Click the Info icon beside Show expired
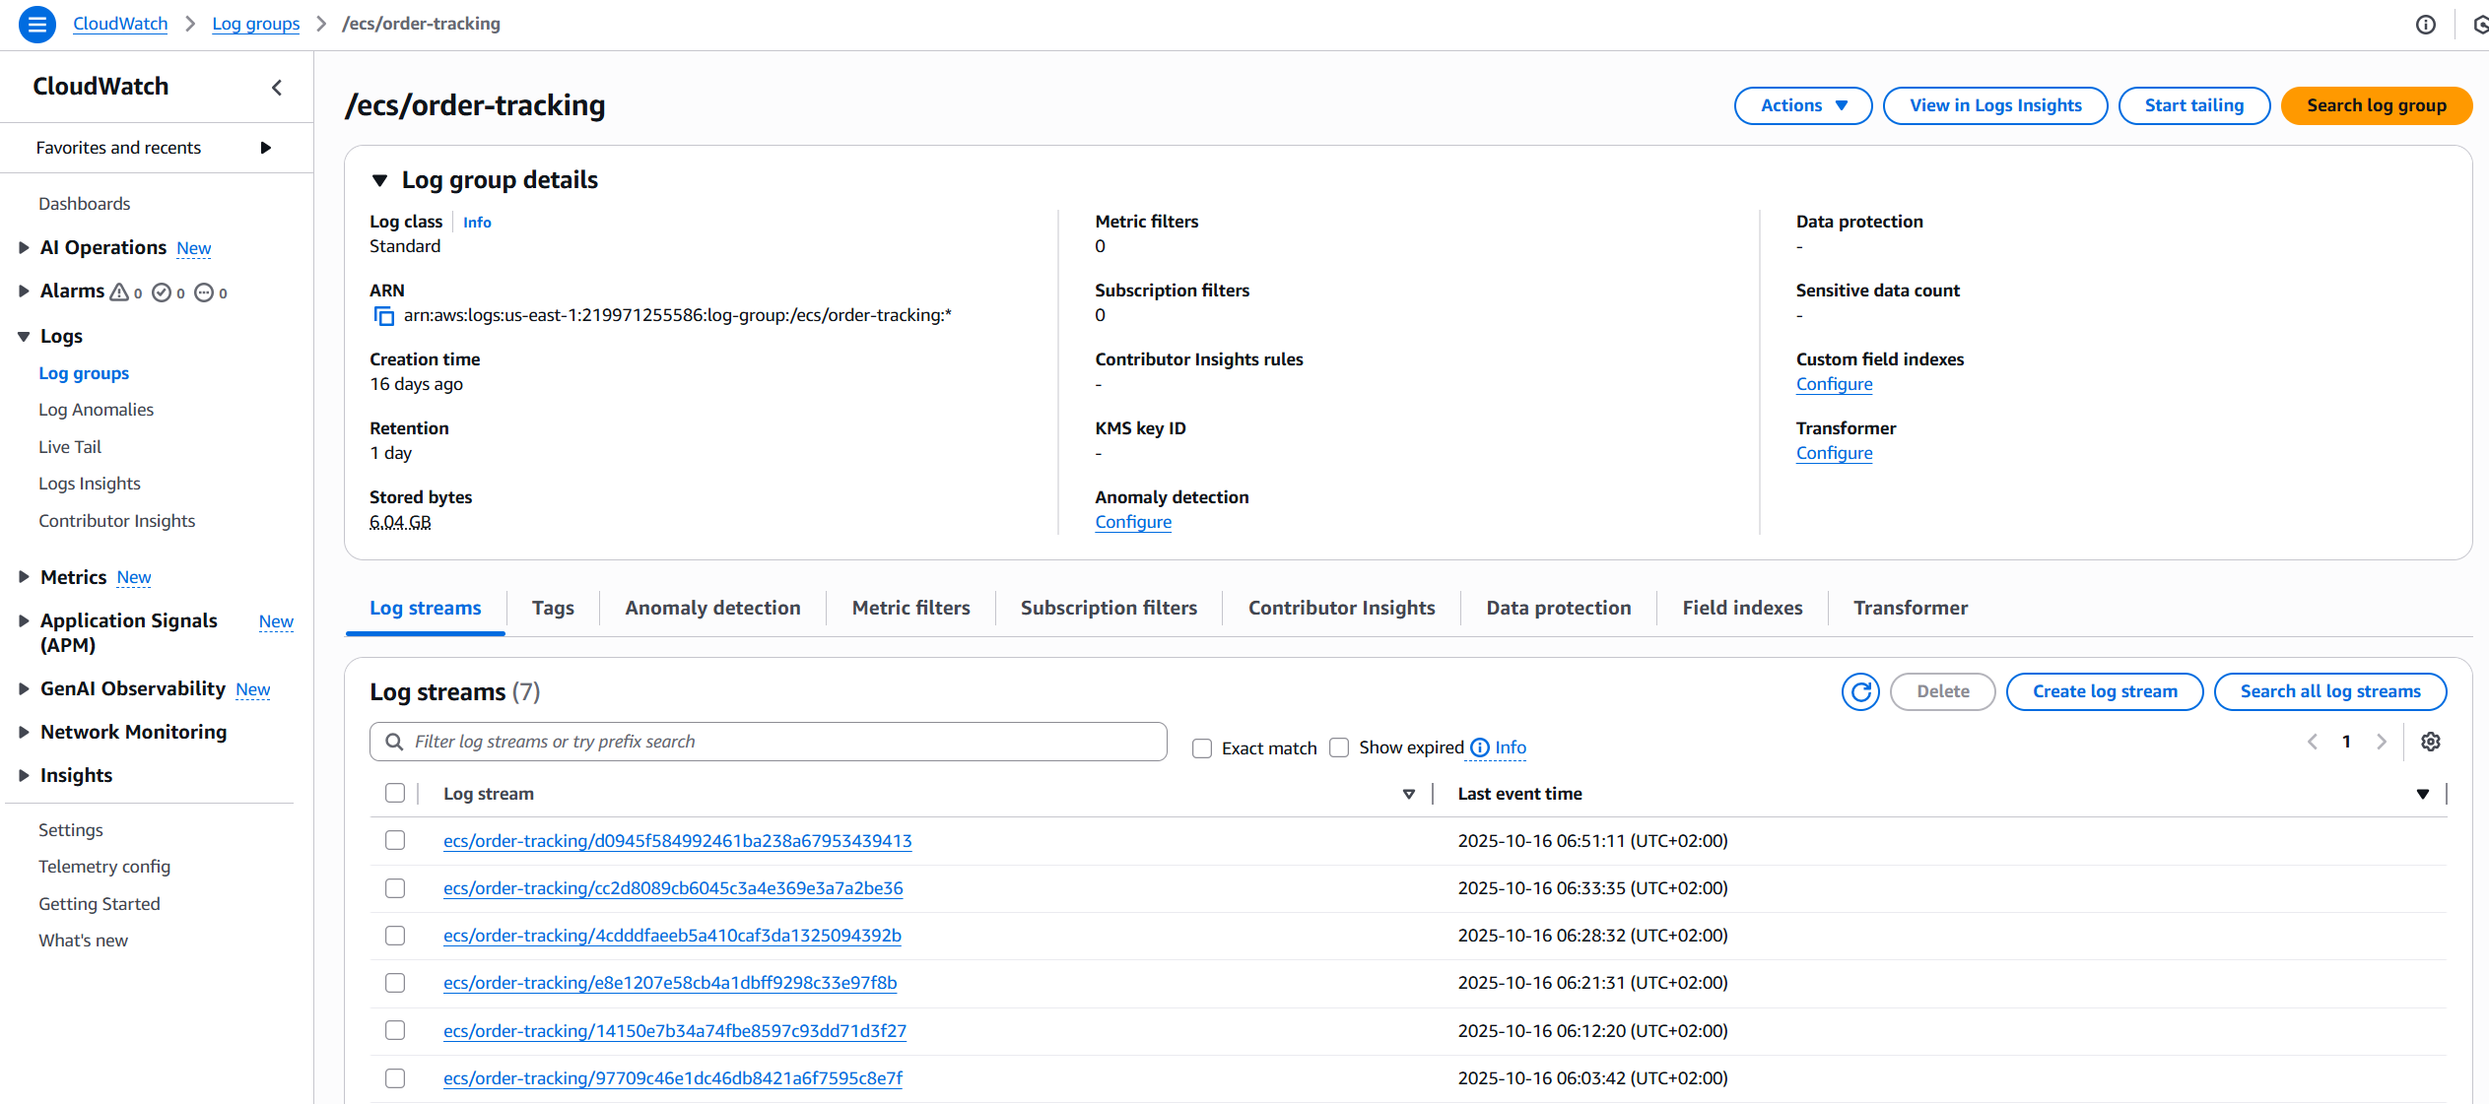This screenshot has width=2489, height=1104. [x=1478, y=747]
